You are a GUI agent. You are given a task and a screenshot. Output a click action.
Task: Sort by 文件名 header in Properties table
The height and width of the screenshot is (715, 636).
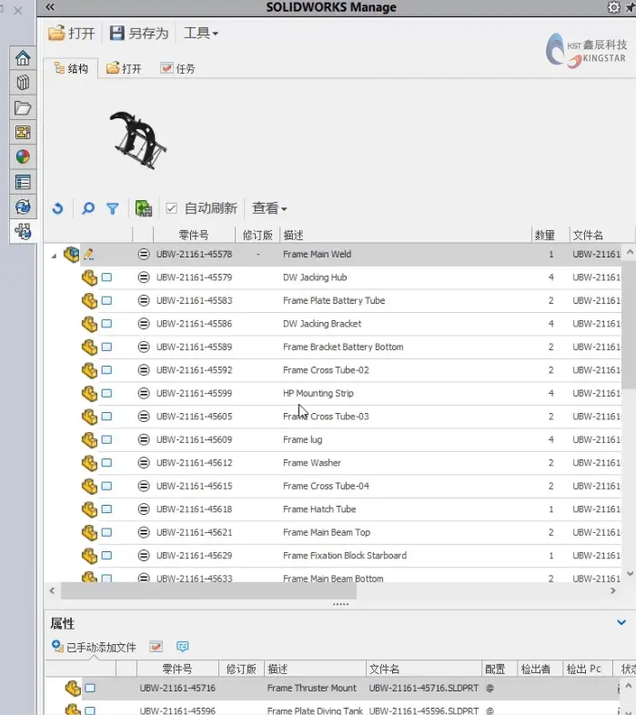(x=424, y=669)
